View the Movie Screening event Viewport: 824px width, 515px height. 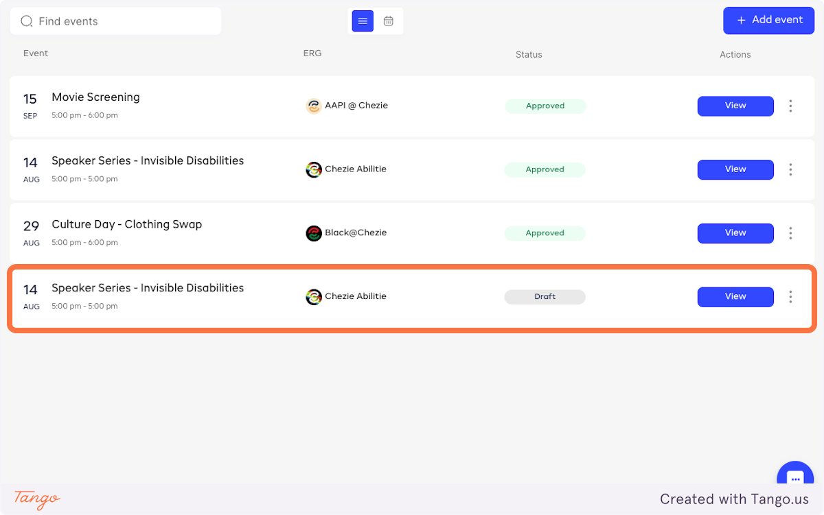735,106
